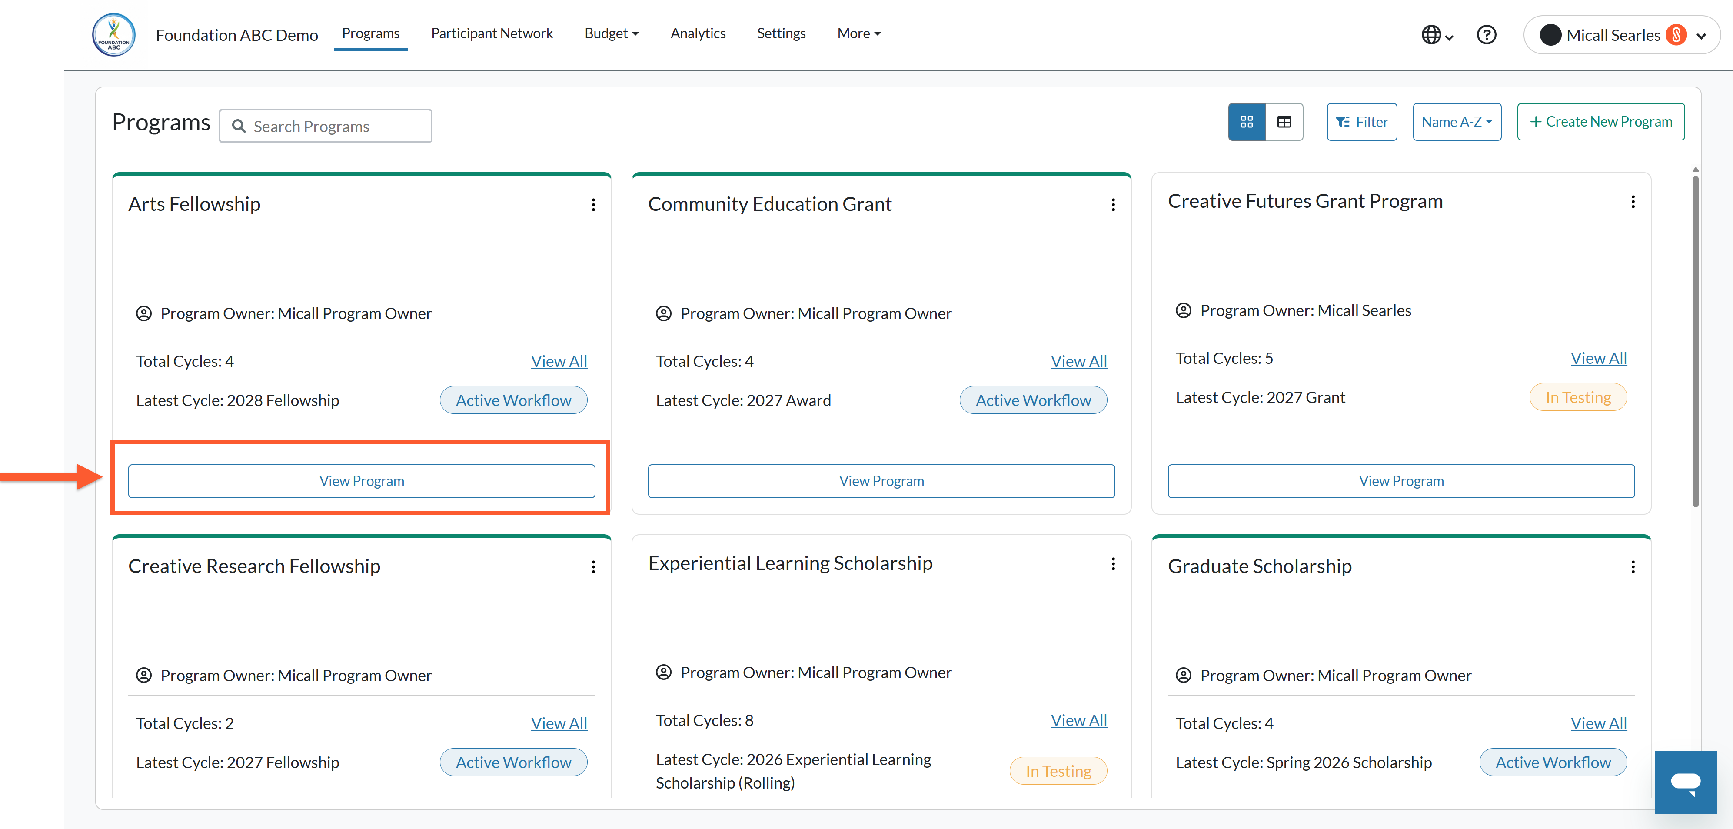Click the Filter button

coord(1362,122)
